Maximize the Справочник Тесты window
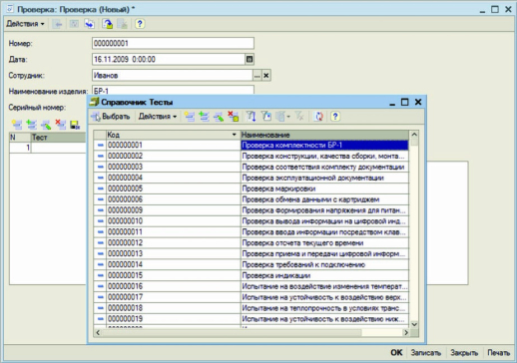517x363 pixels. coord(404,102)
